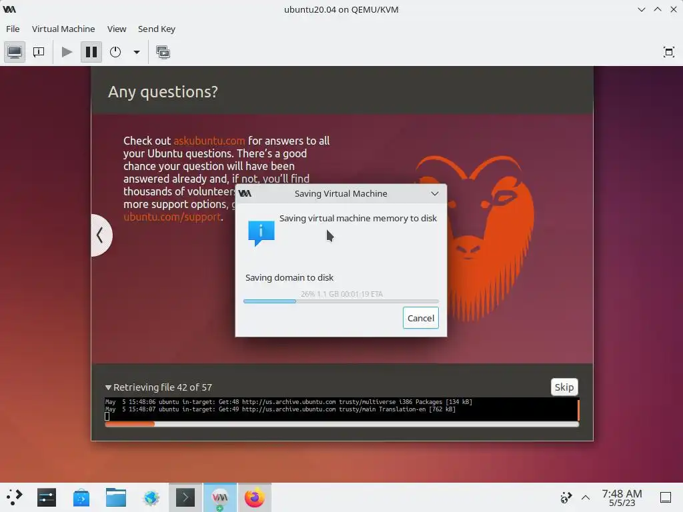Show the graphical console view
Screen dimensions: 683x512
pos(15,52)
